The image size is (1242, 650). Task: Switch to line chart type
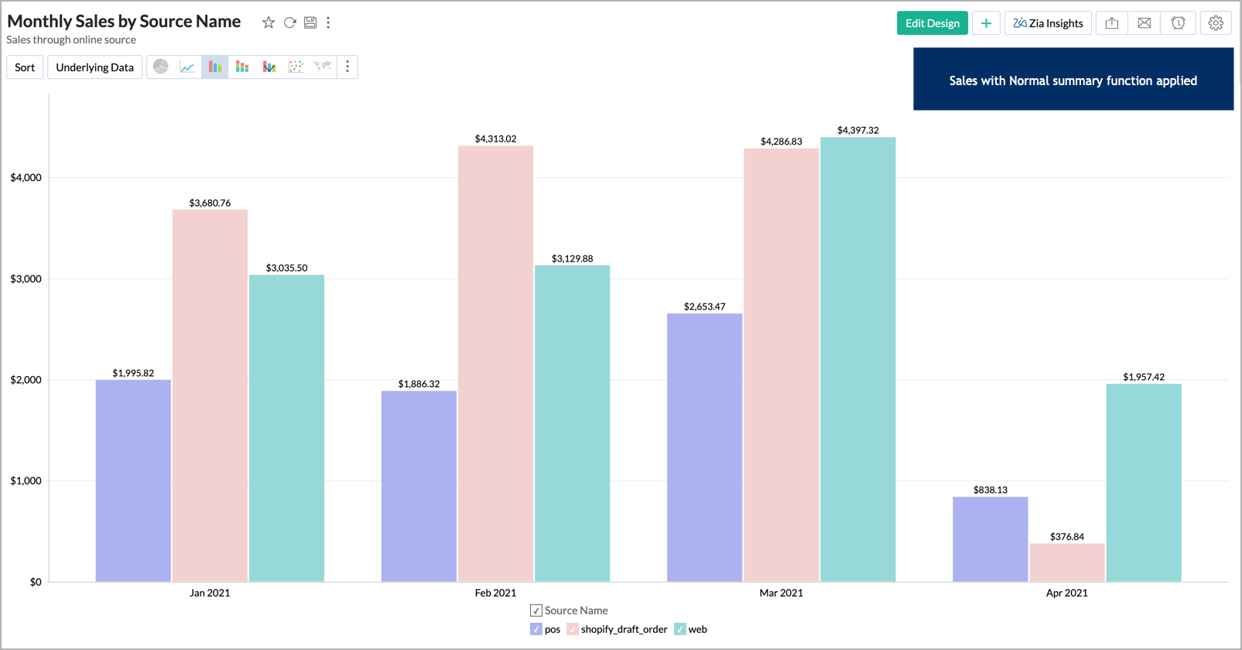(x=187, y=67)
